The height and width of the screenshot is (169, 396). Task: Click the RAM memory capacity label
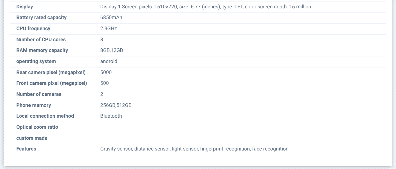pyautogui.click(x=42, y=50)
